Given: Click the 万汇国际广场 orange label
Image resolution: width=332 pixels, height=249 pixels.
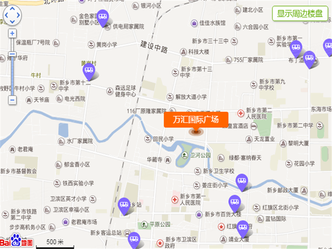Looking at the screenshot, I should tap(196, 120).
